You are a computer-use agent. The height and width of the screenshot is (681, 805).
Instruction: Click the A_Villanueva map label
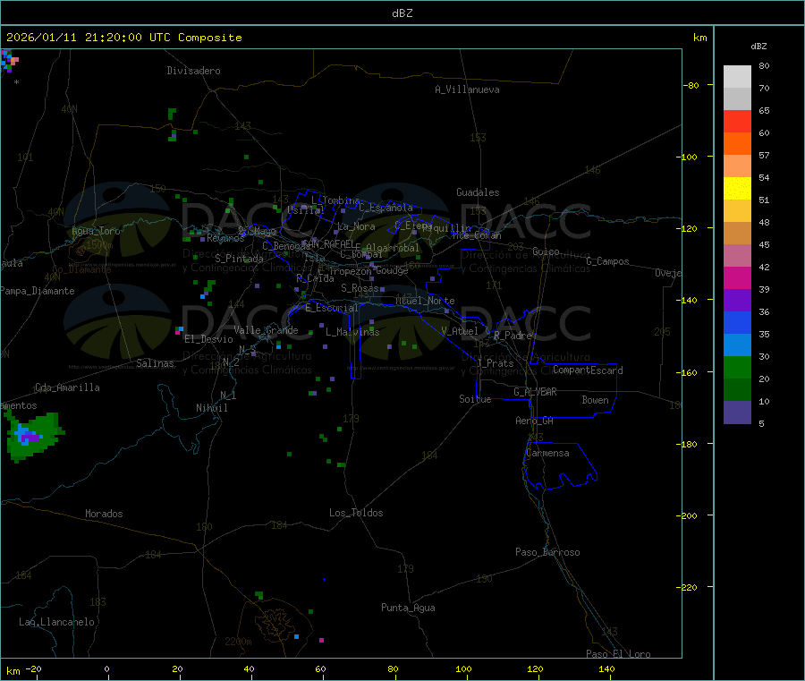pyautogui.click(x=467, y=89)
